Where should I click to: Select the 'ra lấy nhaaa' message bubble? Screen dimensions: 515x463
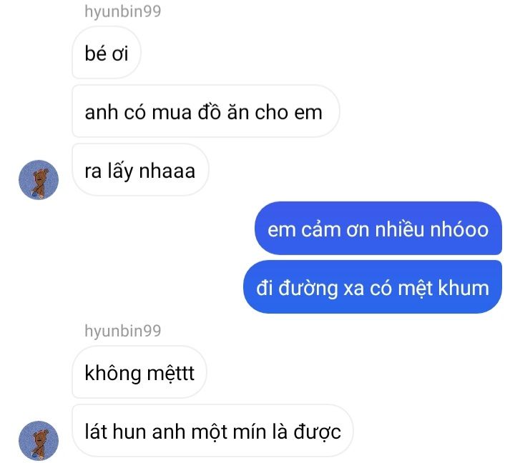point(140,170)
